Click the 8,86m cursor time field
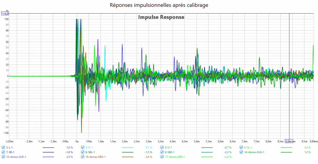The width and height of the screenshot is (318, 164). coord(289,141)
